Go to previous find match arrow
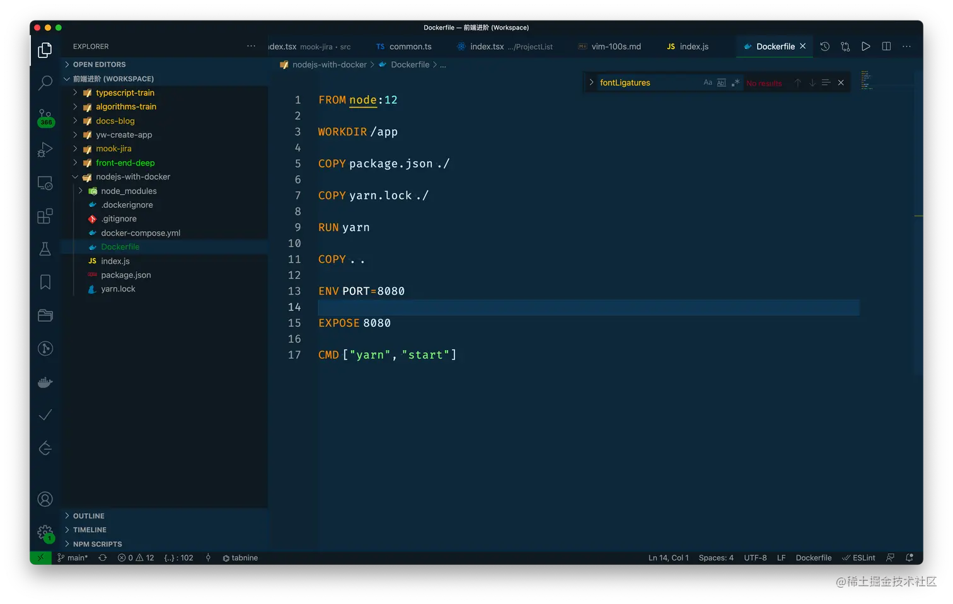Image resolution: width=953 pixels, height=604 pixels. coord(798,83)
